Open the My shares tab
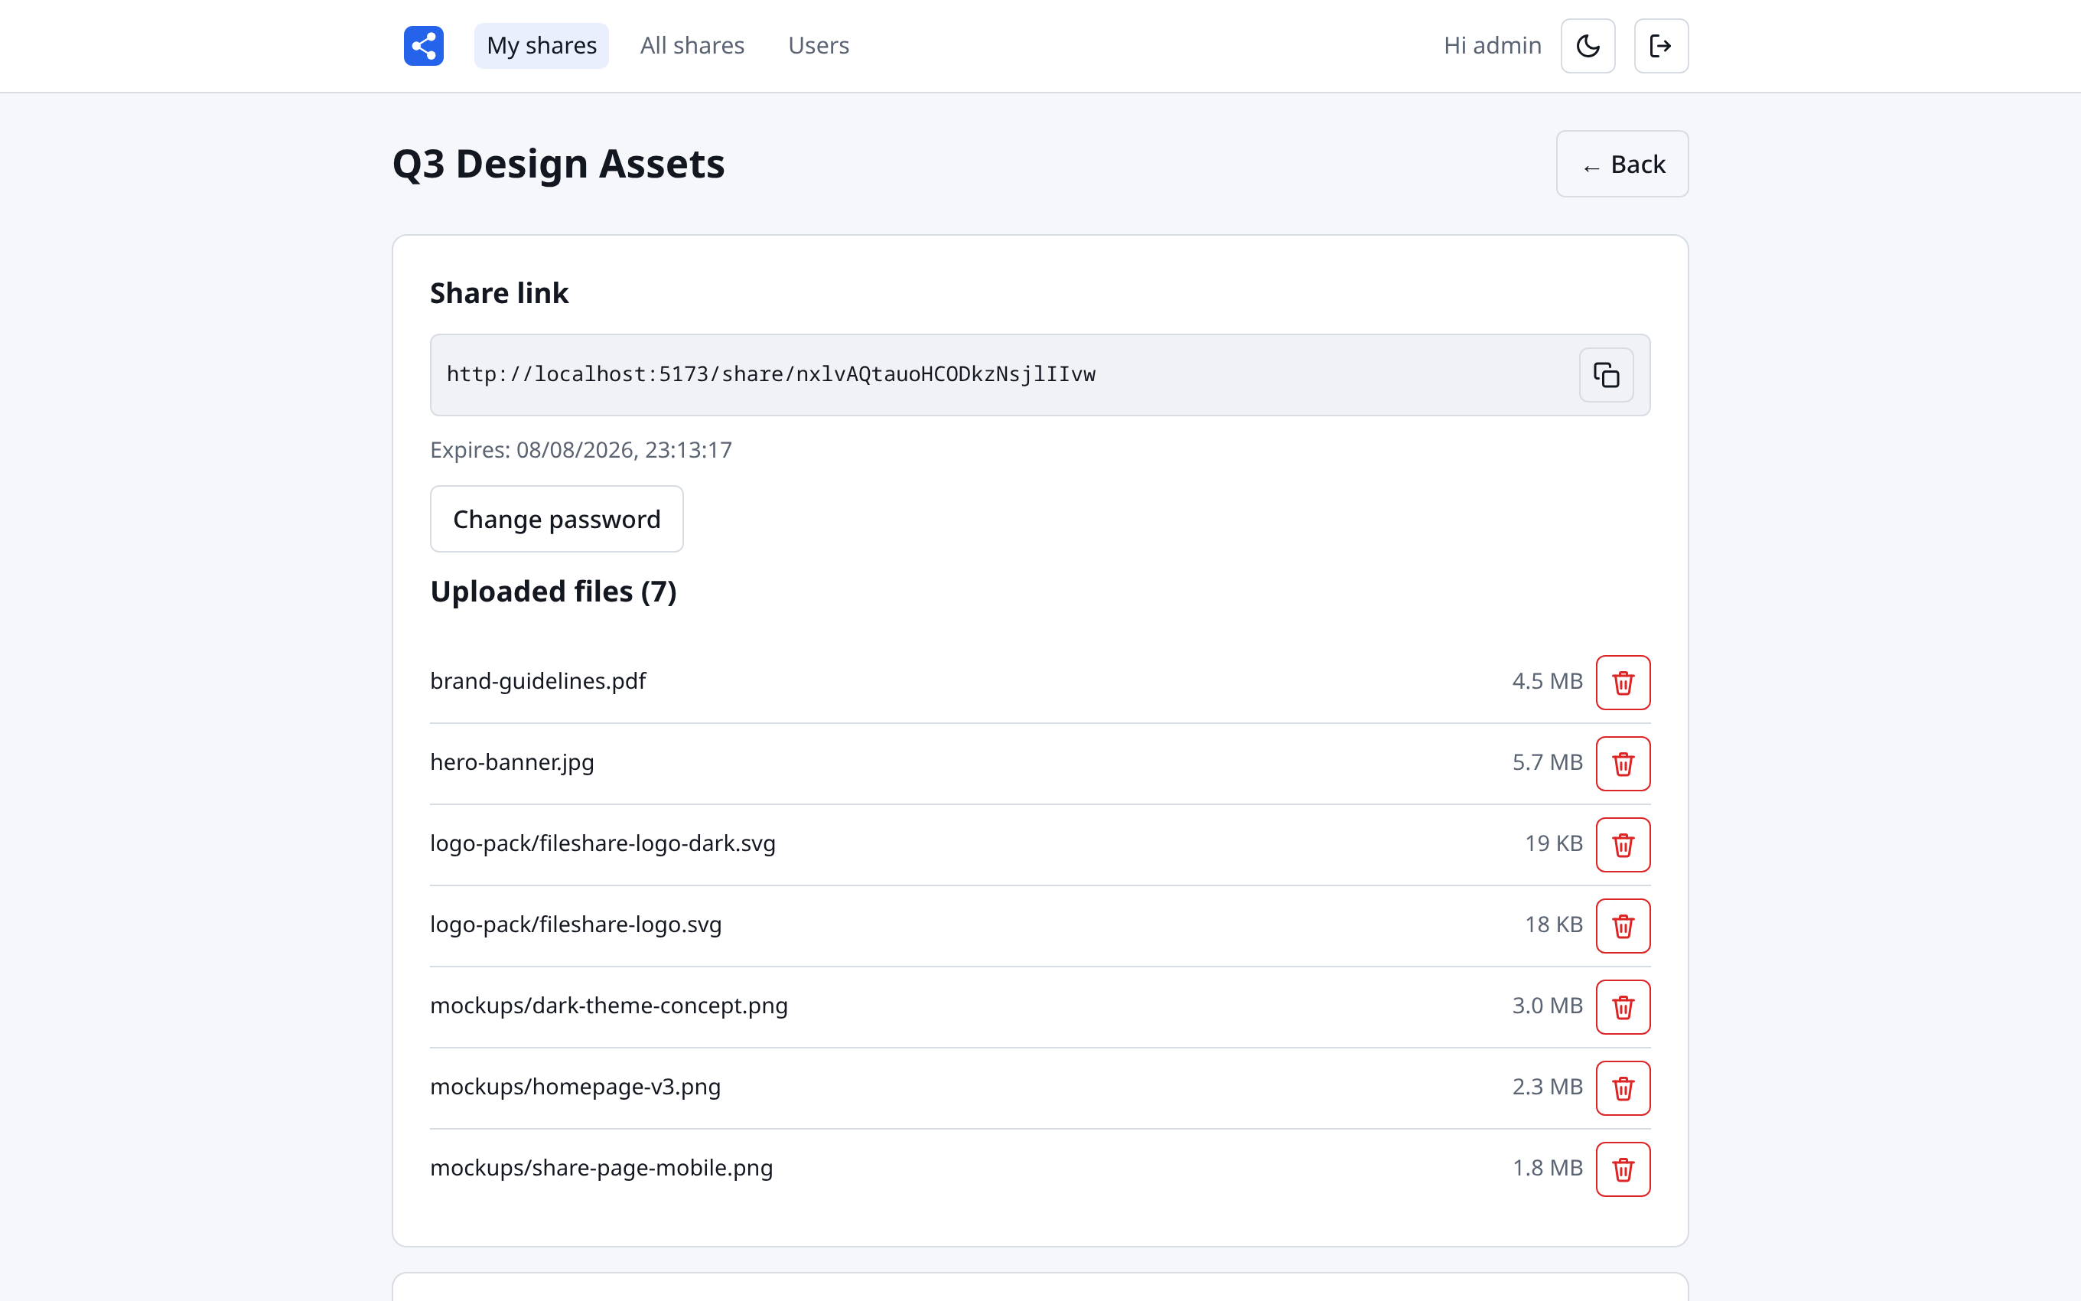The image size is (2081, 1301). pos(541,46)
